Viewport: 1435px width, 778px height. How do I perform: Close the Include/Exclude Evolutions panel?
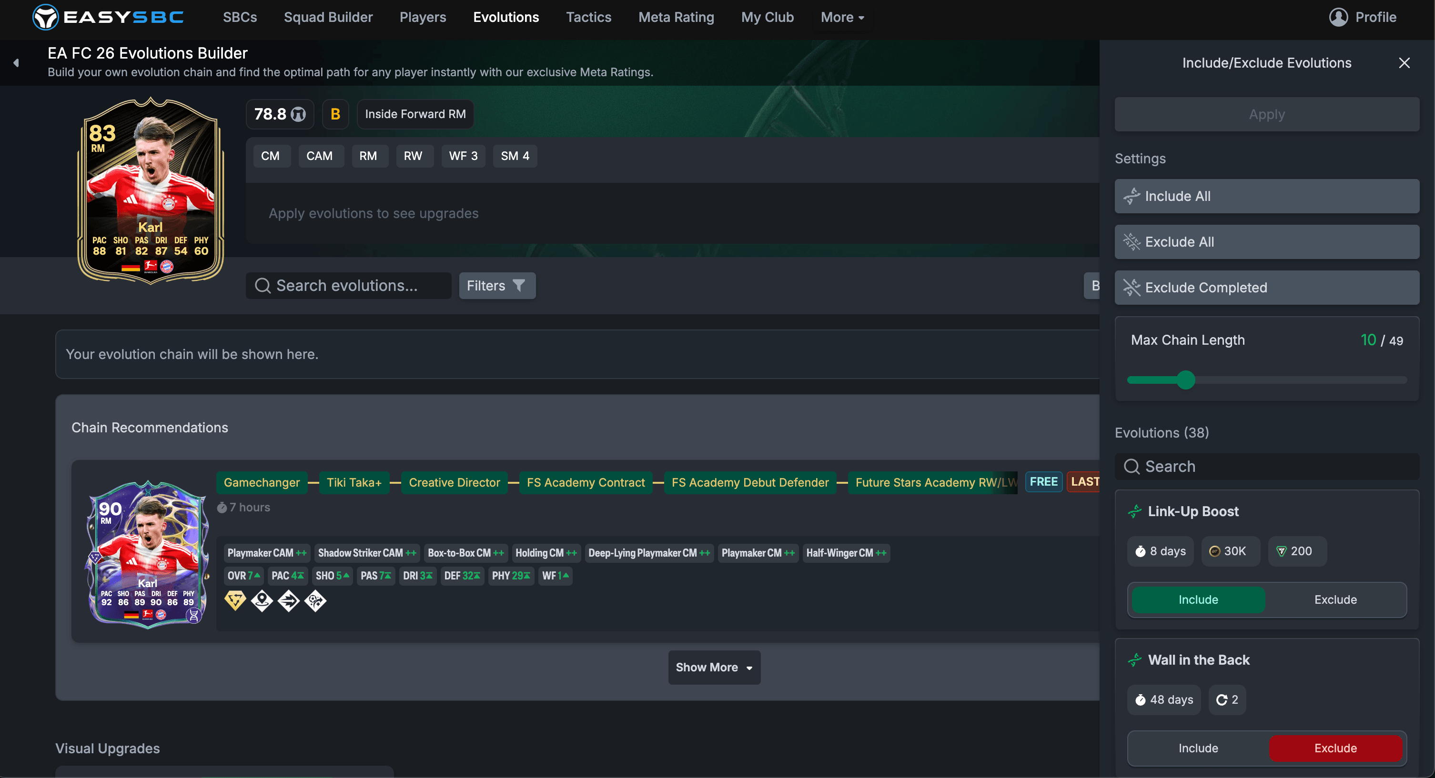(x=1404, y=63)
